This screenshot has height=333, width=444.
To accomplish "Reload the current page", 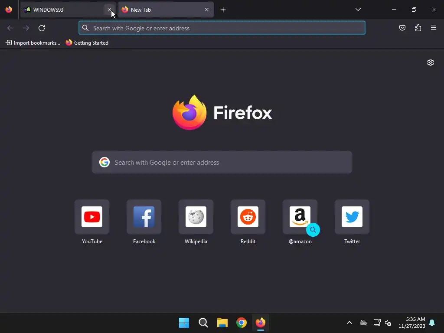I will click(42, 28).
